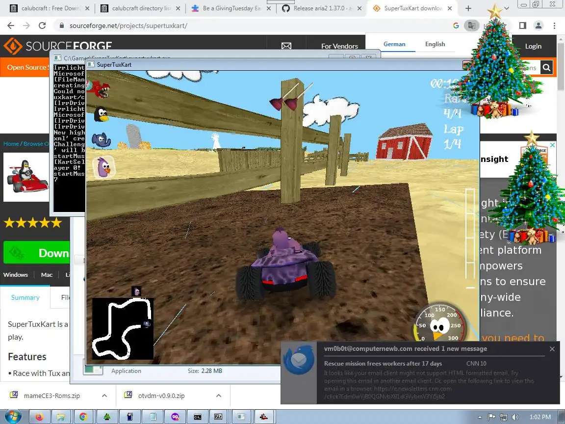Open Chrome's tab search chevron
Screen dimensions: 565x424
(x=506, y=8)
